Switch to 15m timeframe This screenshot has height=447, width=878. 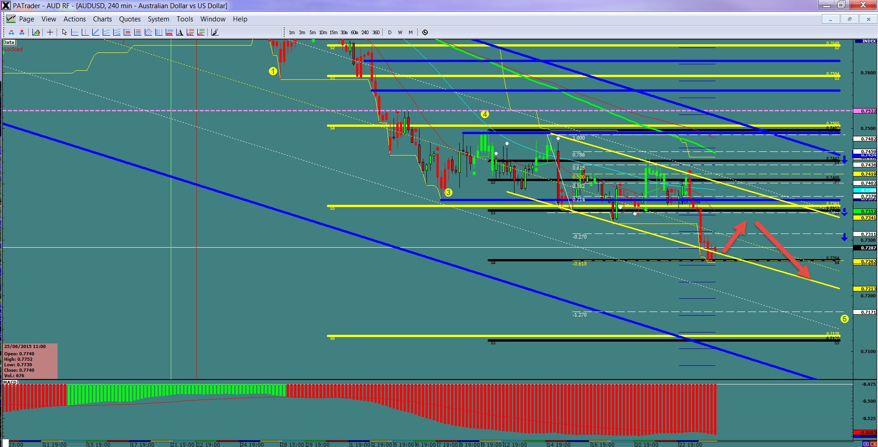[333, 32]
